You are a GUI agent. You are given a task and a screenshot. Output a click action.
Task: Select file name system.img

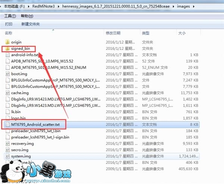[x=21, y=156]
